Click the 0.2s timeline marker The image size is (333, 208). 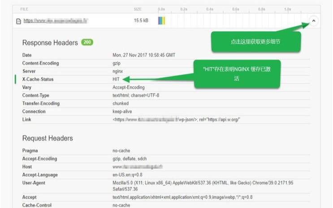(x=184, y=9)
